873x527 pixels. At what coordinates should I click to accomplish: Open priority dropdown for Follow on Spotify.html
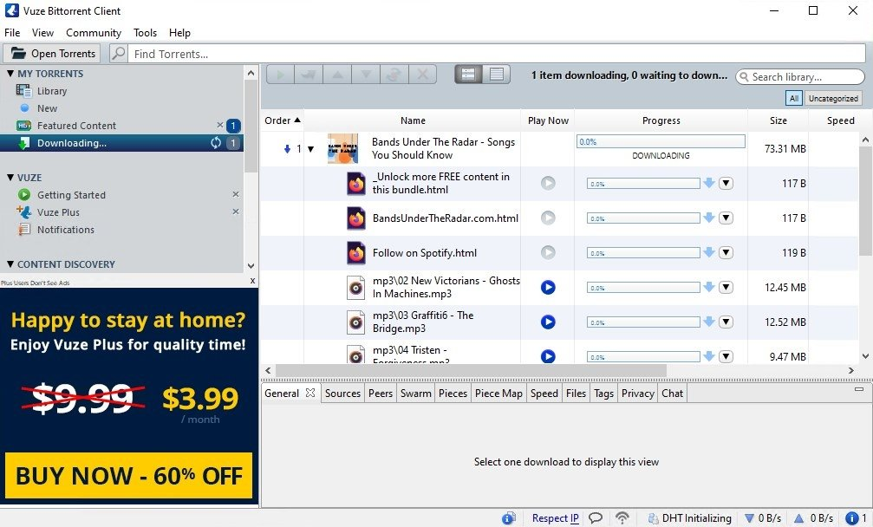coord(726,252)
